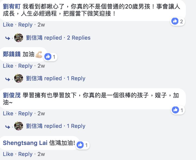The image size is (196, 160).
Task: Click the reply arrow icon under 劉宥町's comment
Action: coord(8,38)
